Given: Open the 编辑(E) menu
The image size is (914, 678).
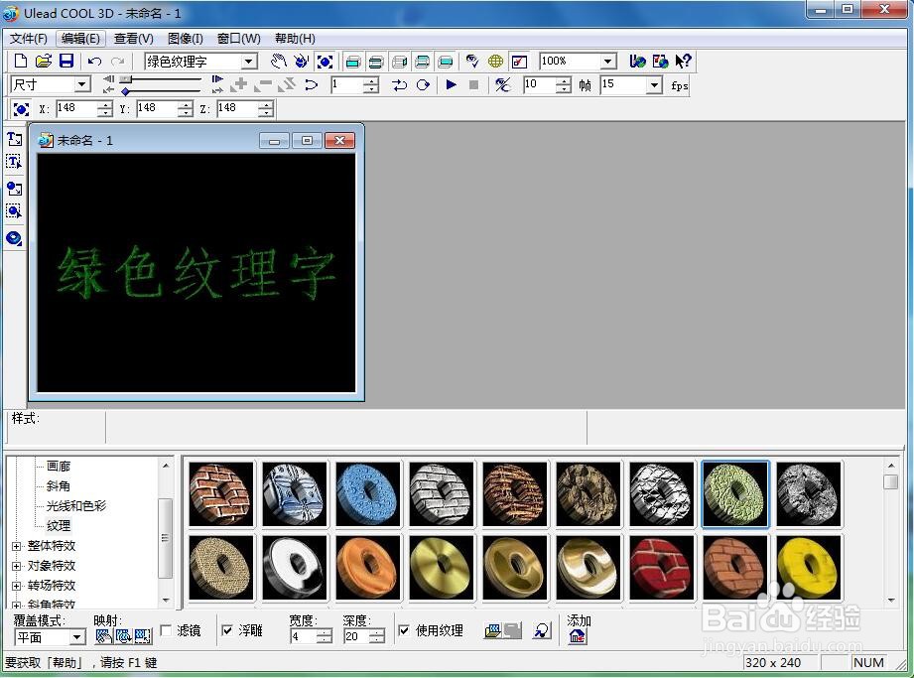Looking at the screenshot, I should click(x=81, y=39).
